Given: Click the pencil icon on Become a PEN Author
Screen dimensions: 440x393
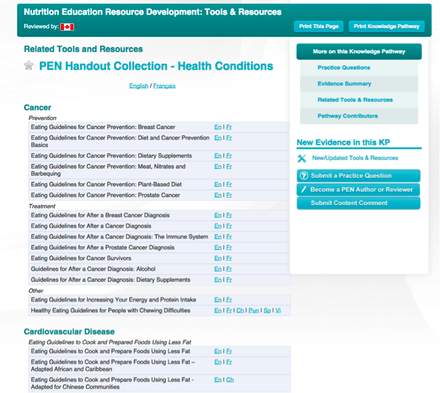Looking at the screenshot, I should [x=303, y=190].
